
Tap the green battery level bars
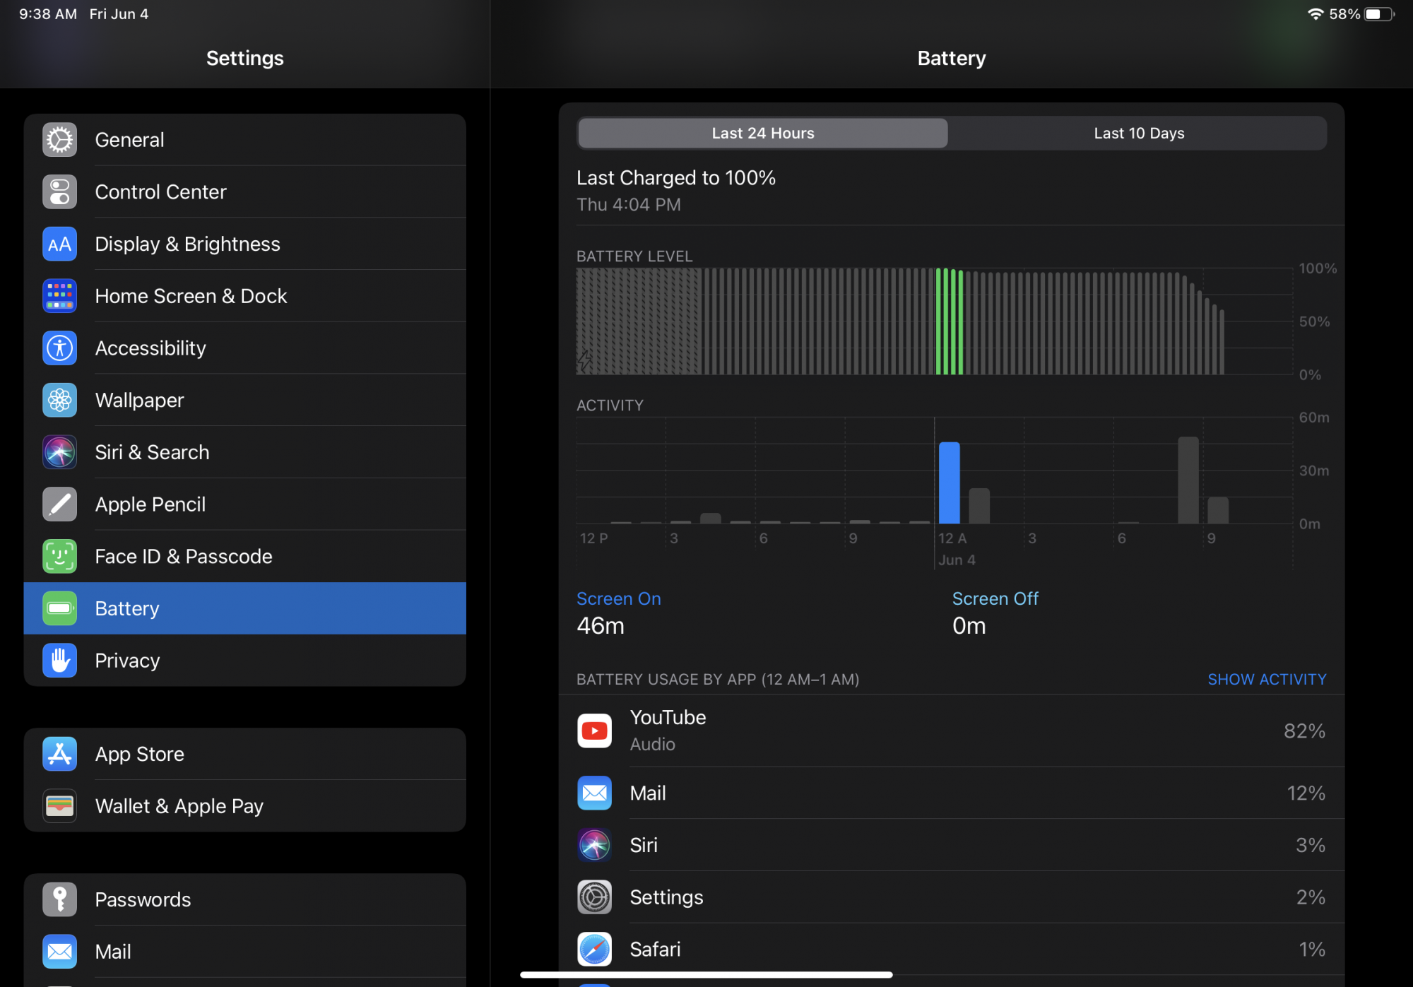pos(950,321)
